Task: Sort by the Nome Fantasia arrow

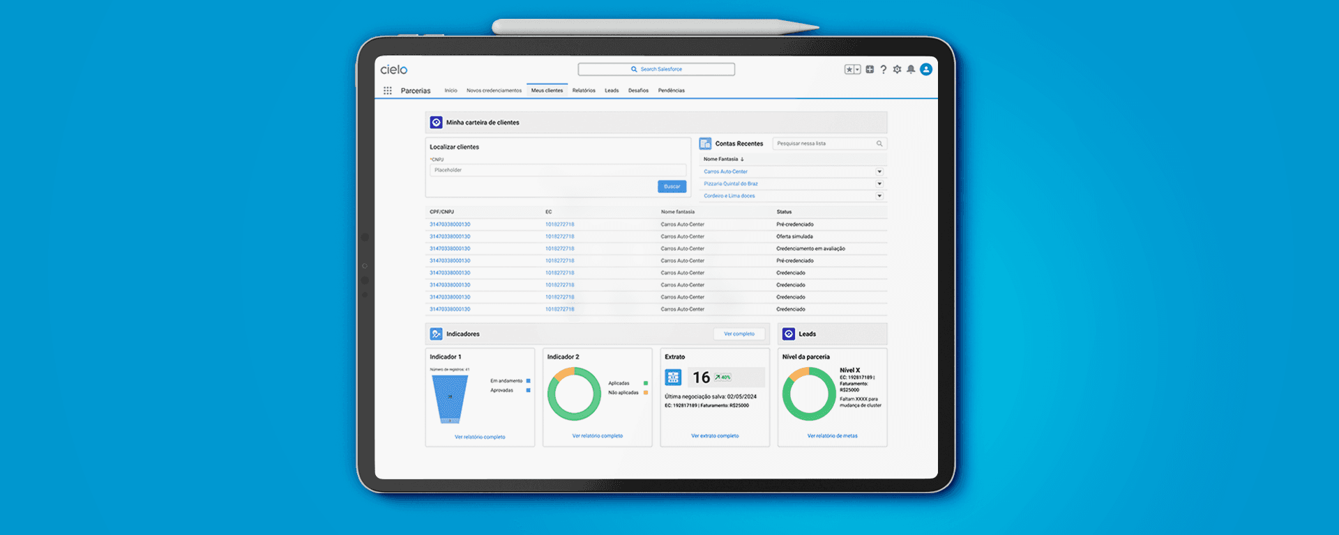Action: [742, 160]
